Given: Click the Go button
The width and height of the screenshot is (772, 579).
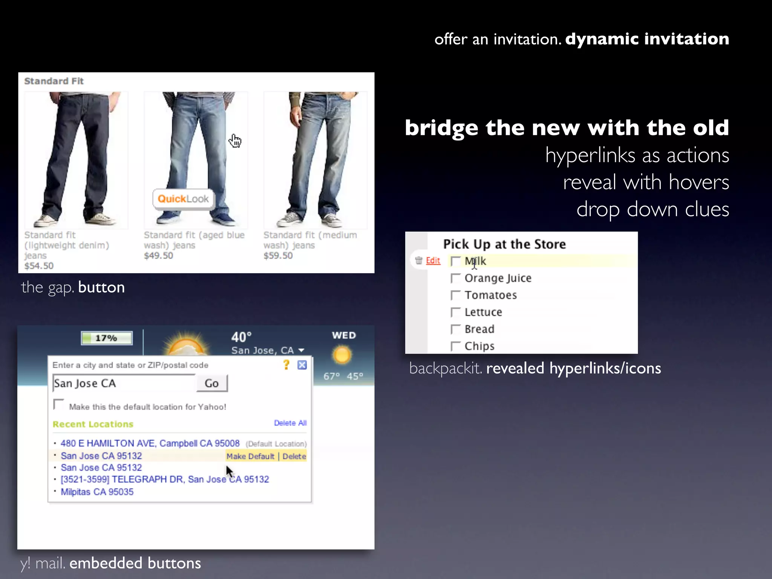Looking at the screenshot, I should 212,383.
